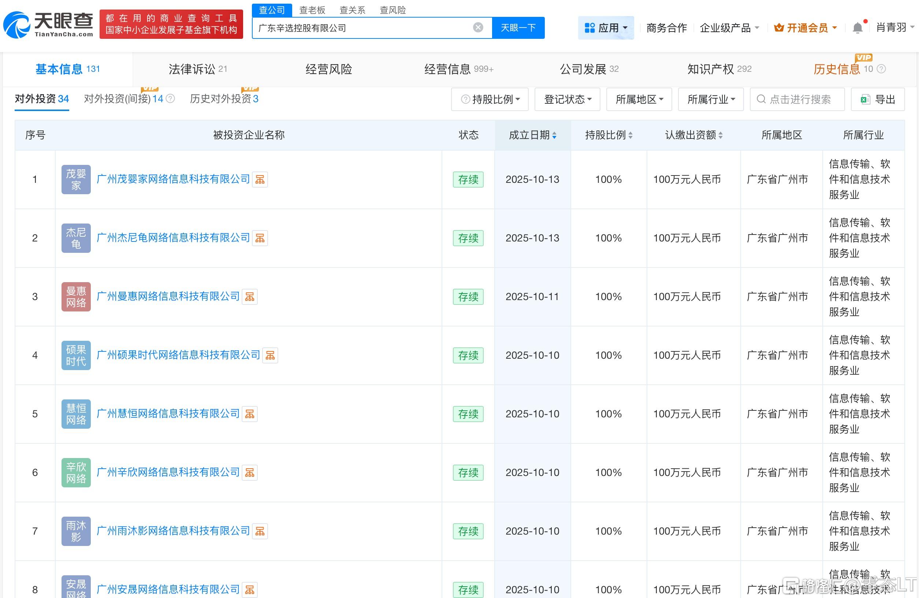
Task: Click help icon beside 历史信息 tab
Action: [x=881, y=69]
